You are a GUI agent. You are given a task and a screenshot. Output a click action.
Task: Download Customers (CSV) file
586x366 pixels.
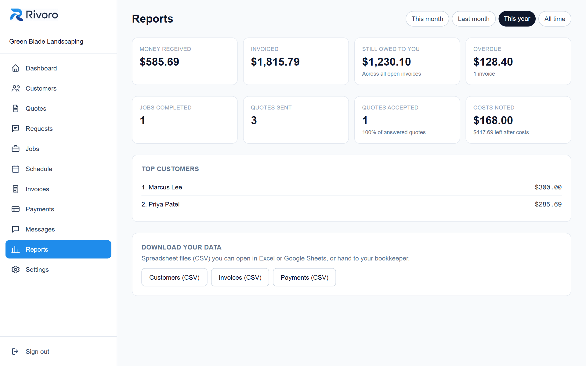click(174, 278)
